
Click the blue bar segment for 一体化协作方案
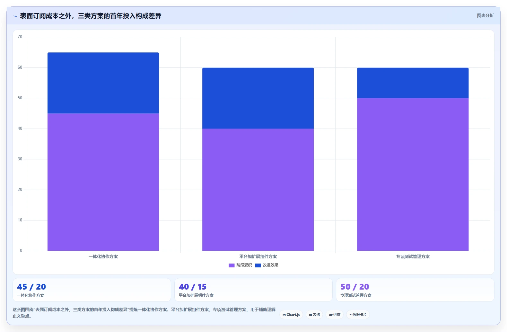(103, 83)
